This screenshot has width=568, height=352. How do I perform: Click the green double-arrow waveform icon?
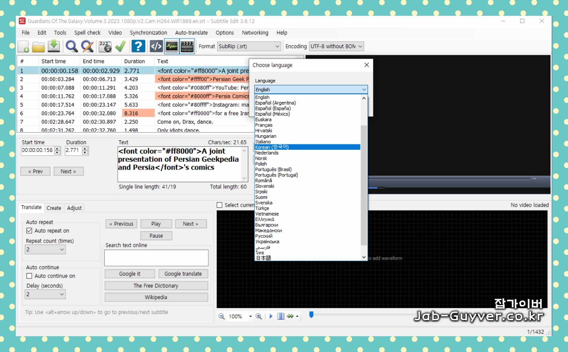290,316
